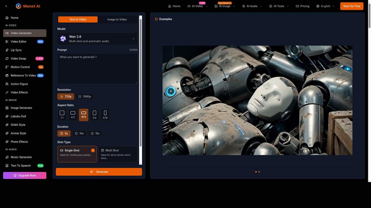Select 1080p resolution option
This screenshot has width=371, height=208.
coord(85,96)
